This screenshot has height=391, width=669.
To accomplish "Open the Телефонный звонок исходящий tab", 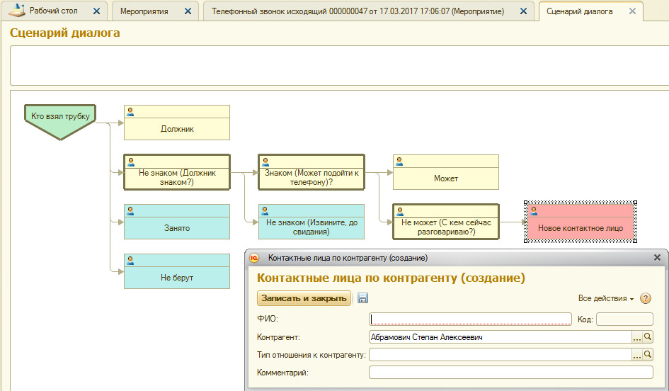I will (358, 11).
